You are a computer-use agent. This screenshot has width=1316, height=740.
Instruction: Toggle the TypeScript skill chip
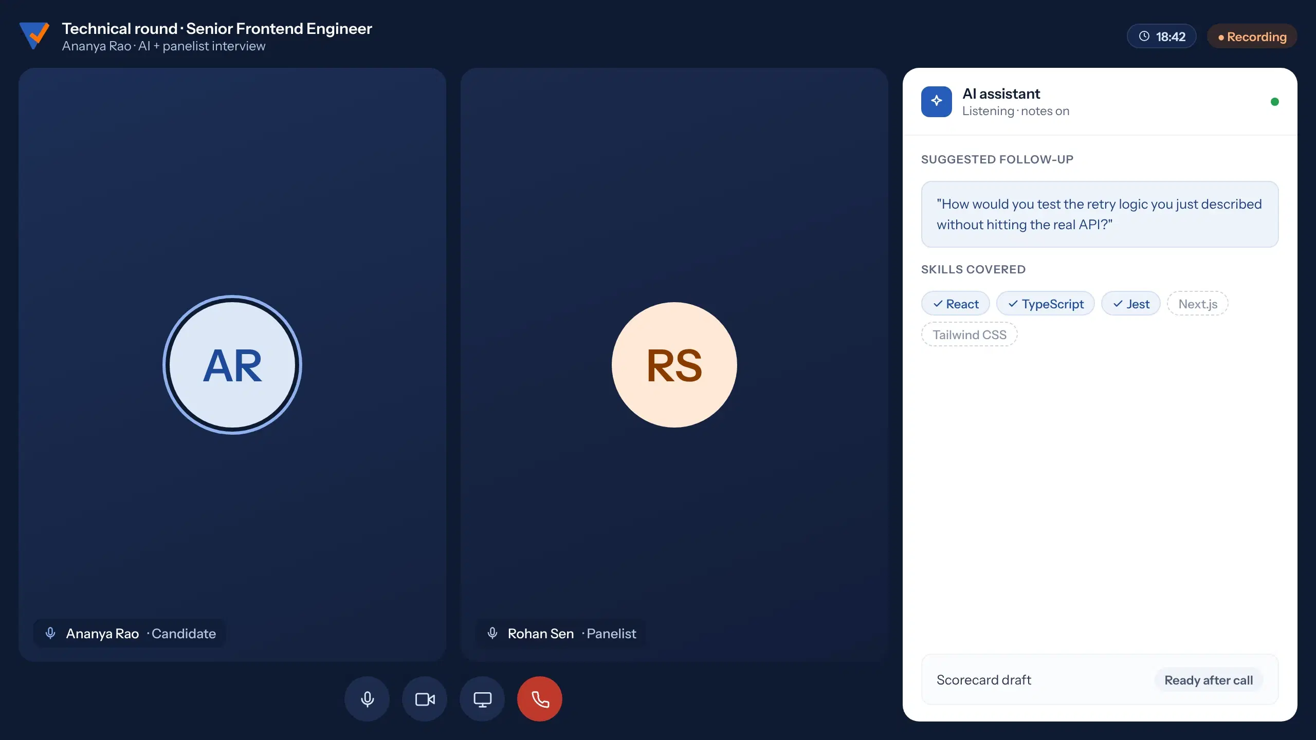coord(1046,304)
